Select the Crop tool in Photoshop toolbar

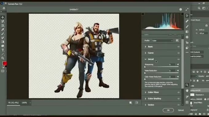point(2,26)
